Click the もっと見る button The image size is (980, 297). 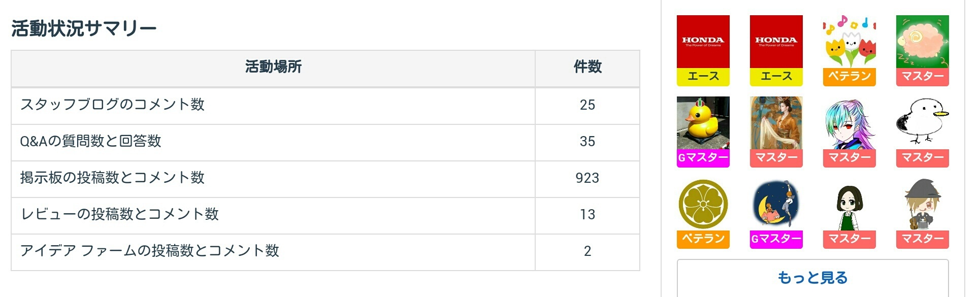click(812, 278)
